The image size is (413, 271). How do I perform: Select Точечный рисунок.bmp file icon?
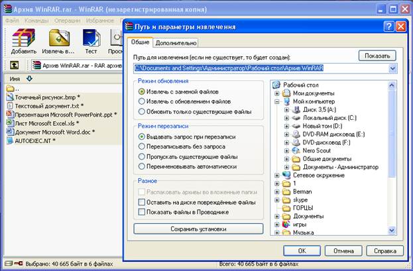(10, 97)
